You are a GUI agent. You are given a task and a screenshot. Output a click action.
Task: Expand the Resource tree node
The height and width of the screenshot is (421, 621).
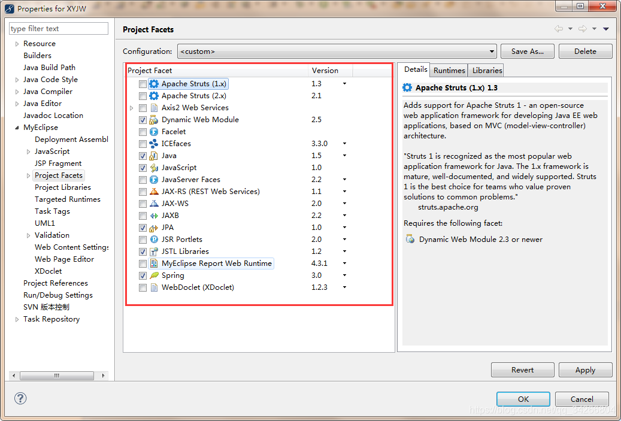[x=17, y=44]
